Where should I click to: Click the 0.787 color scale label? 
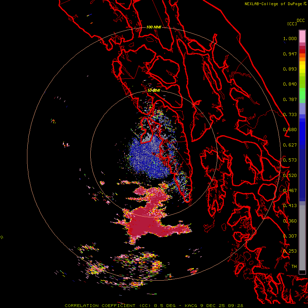(x=290, y=99)
